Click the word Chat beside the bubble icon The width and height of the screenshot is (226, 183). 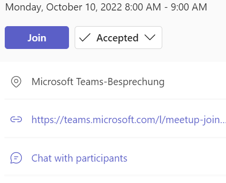tap(41, 158)
